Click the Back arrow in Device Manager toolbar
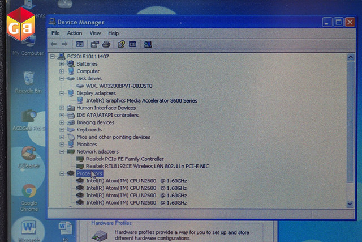Viewport: 362px width, 242px height. coord(54,44)
